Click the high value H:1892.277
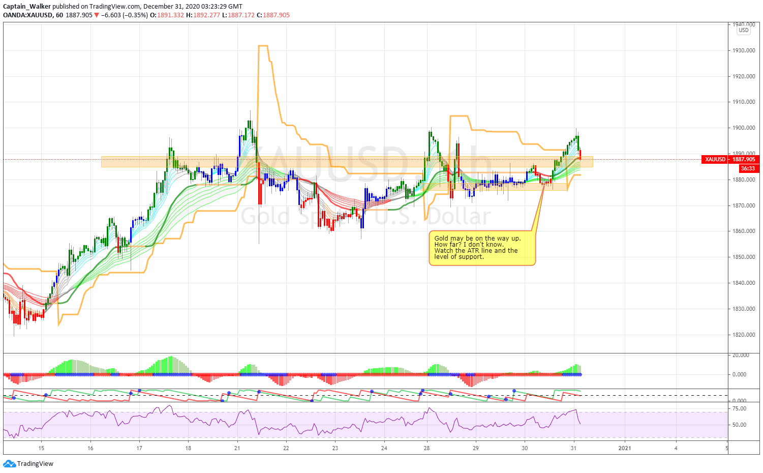 point(203,15)
